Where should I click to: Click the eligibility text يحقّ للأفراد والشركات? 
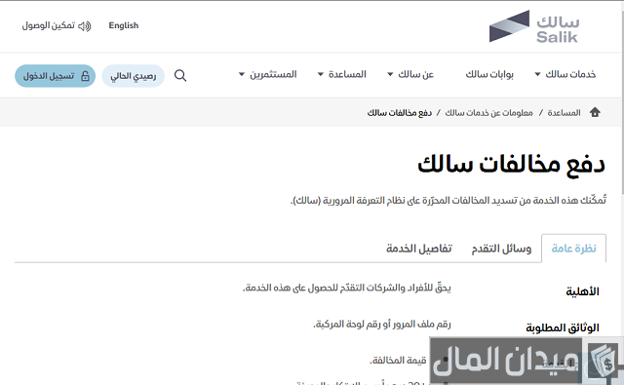(x=347, y=288)
